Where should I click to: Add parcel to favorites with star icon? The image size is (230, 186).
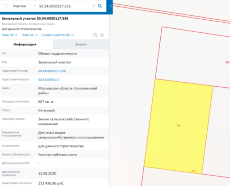[102, 35]
